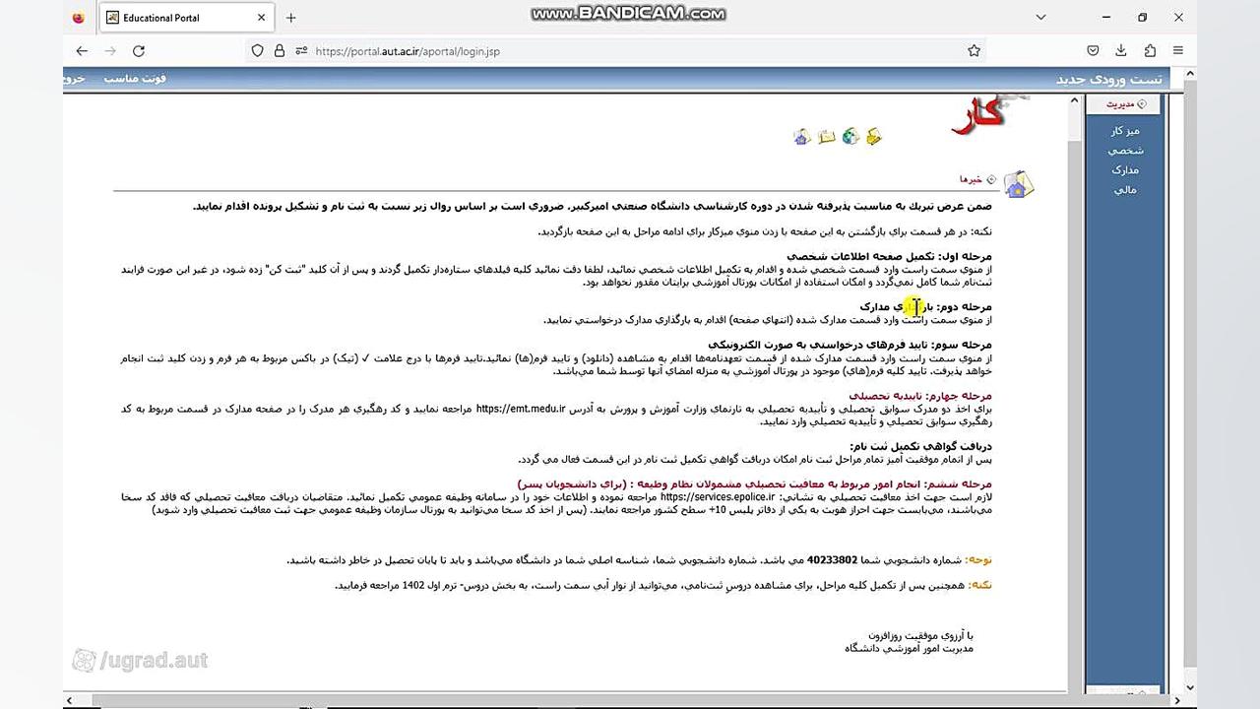Viewport: 1260px width, 709px height.
Task: Open the Extensions puzzle icon
Action: pos(1150,51)
